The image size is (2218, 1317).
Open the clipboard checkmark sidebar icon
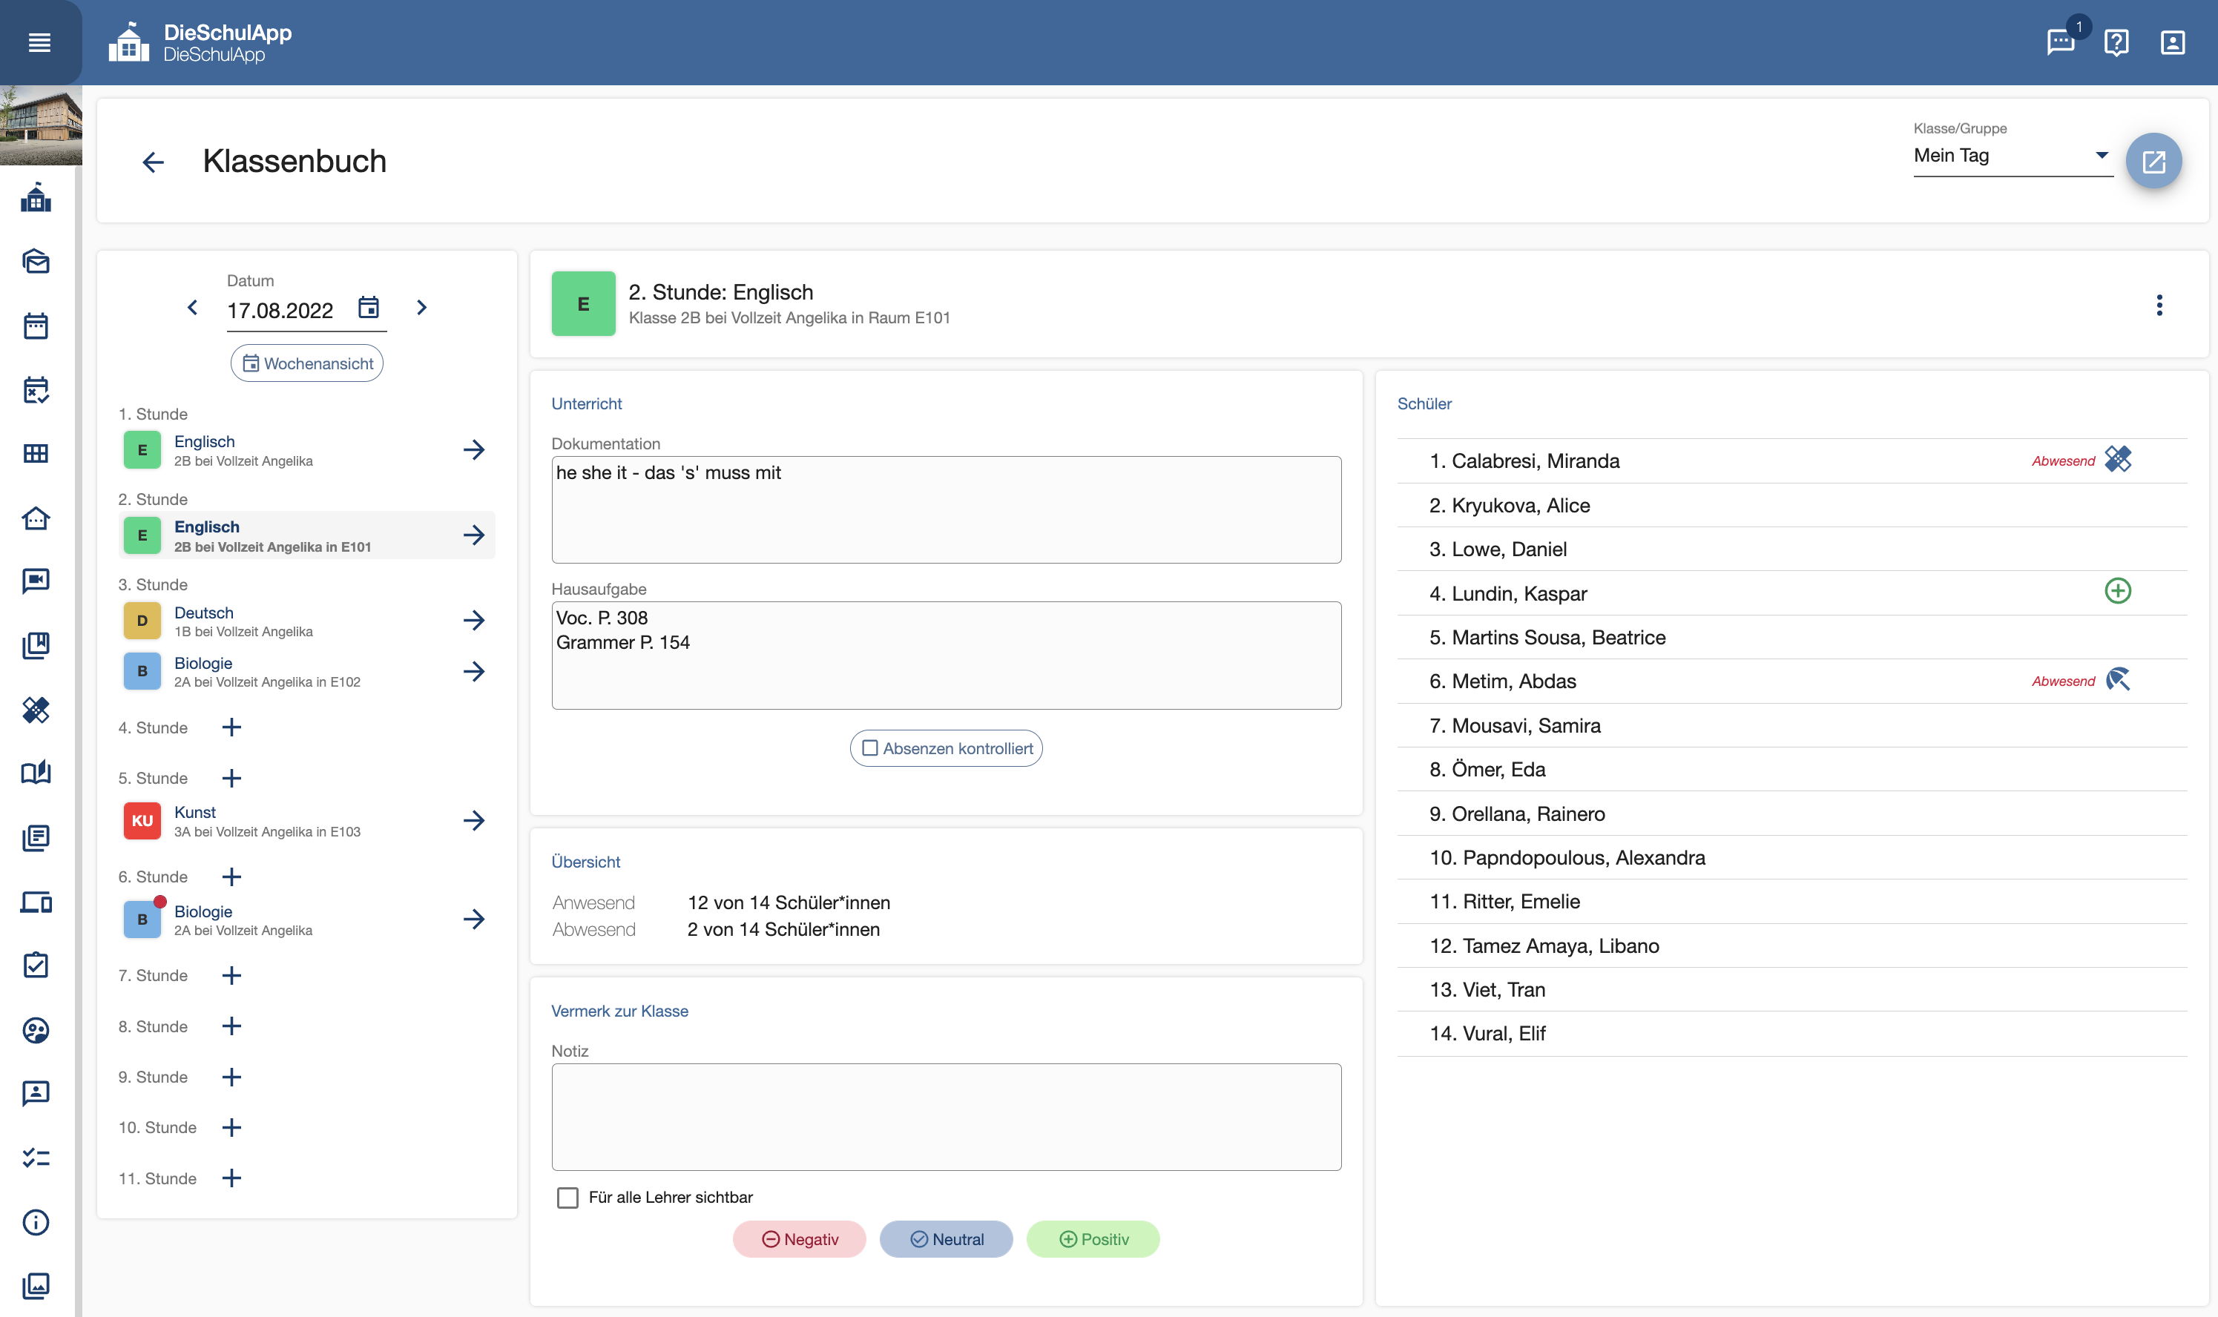(x=36, y=966)
